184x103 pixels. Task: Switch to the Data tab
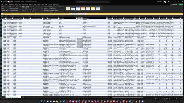(x=35, y=5)
